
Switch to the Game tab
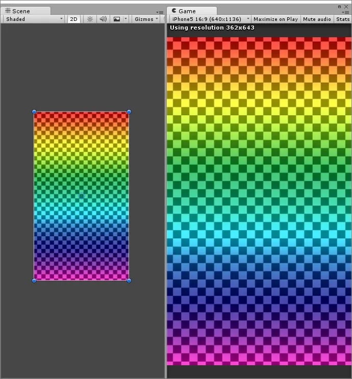click(187, 11)
